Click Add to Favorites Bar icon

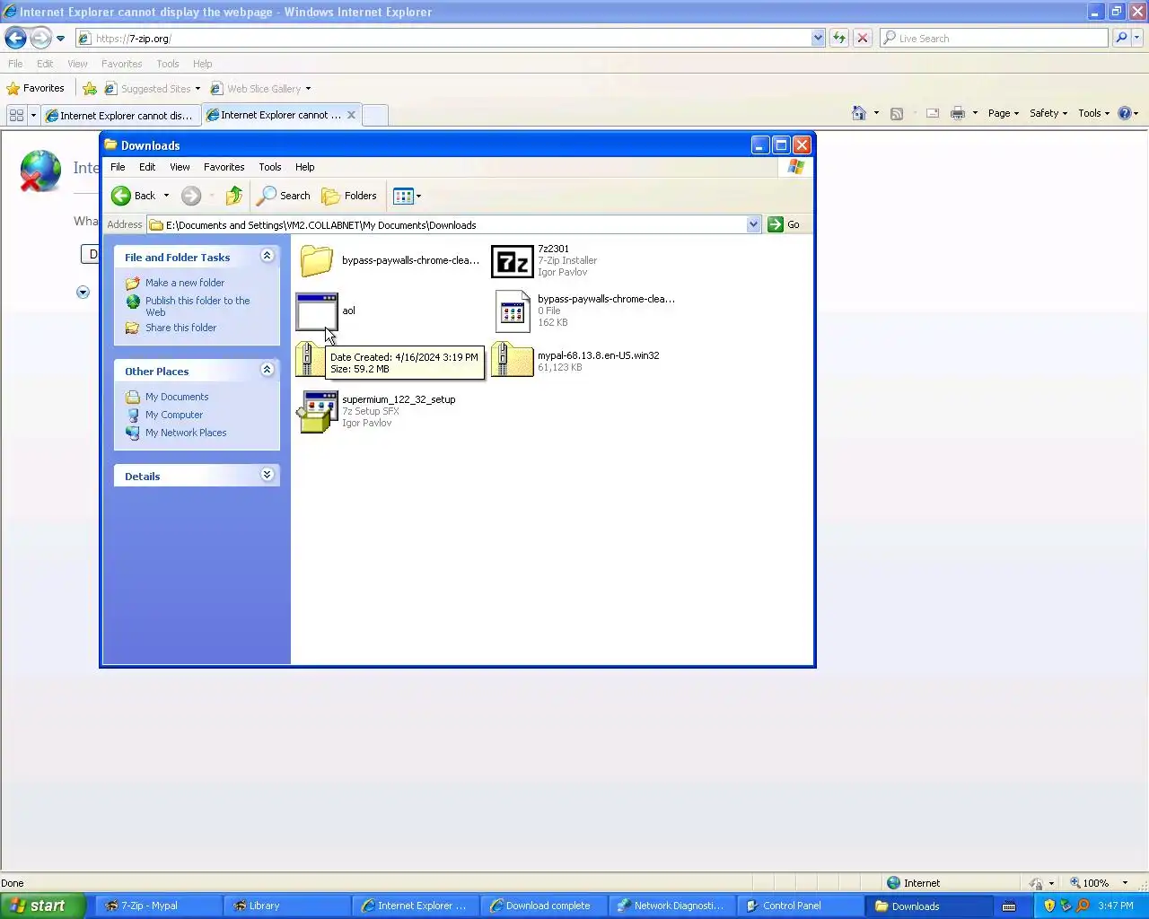(90, 88)
